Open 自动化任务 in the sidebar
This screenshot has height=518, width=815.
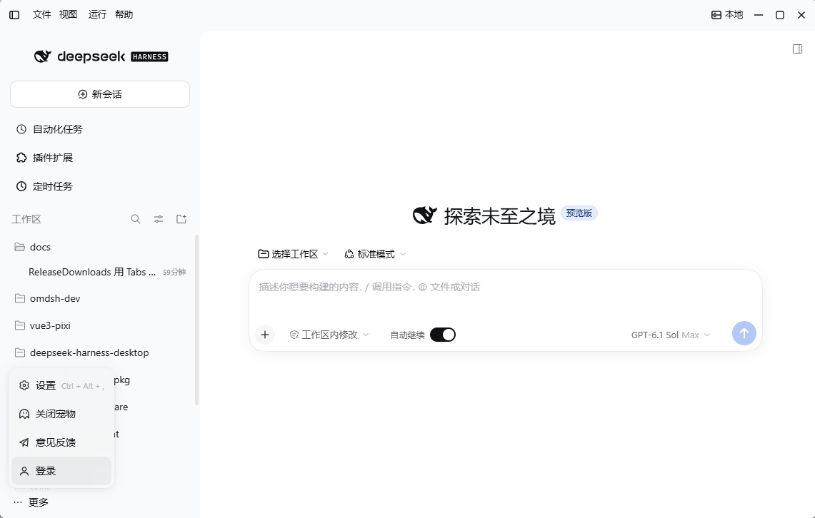coord(100,129)
